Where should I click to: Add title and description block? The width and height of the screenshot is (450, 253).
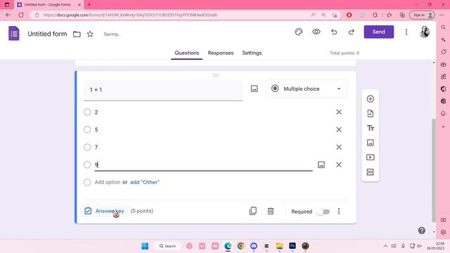point(371,128)
